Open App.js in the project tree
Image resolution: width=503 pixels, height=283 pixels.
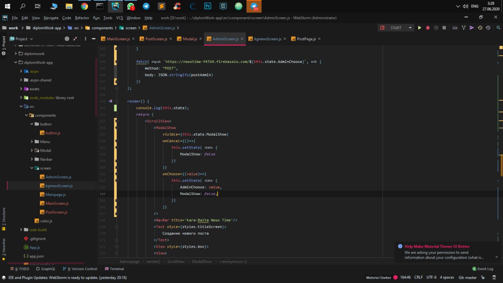point(32,247)
